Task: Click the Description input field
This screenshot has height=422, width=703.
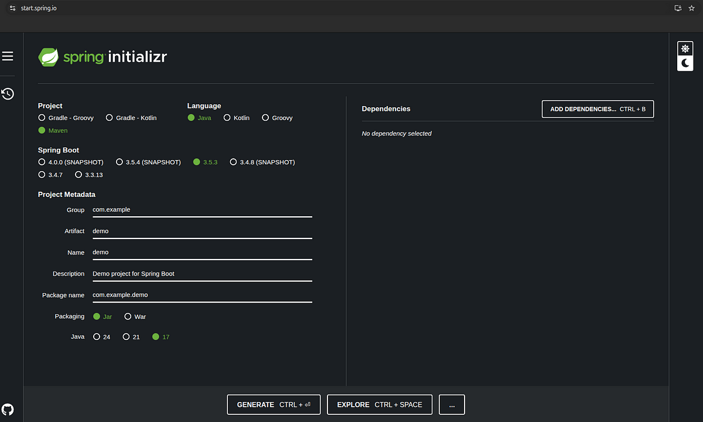Action: [202, 274]
